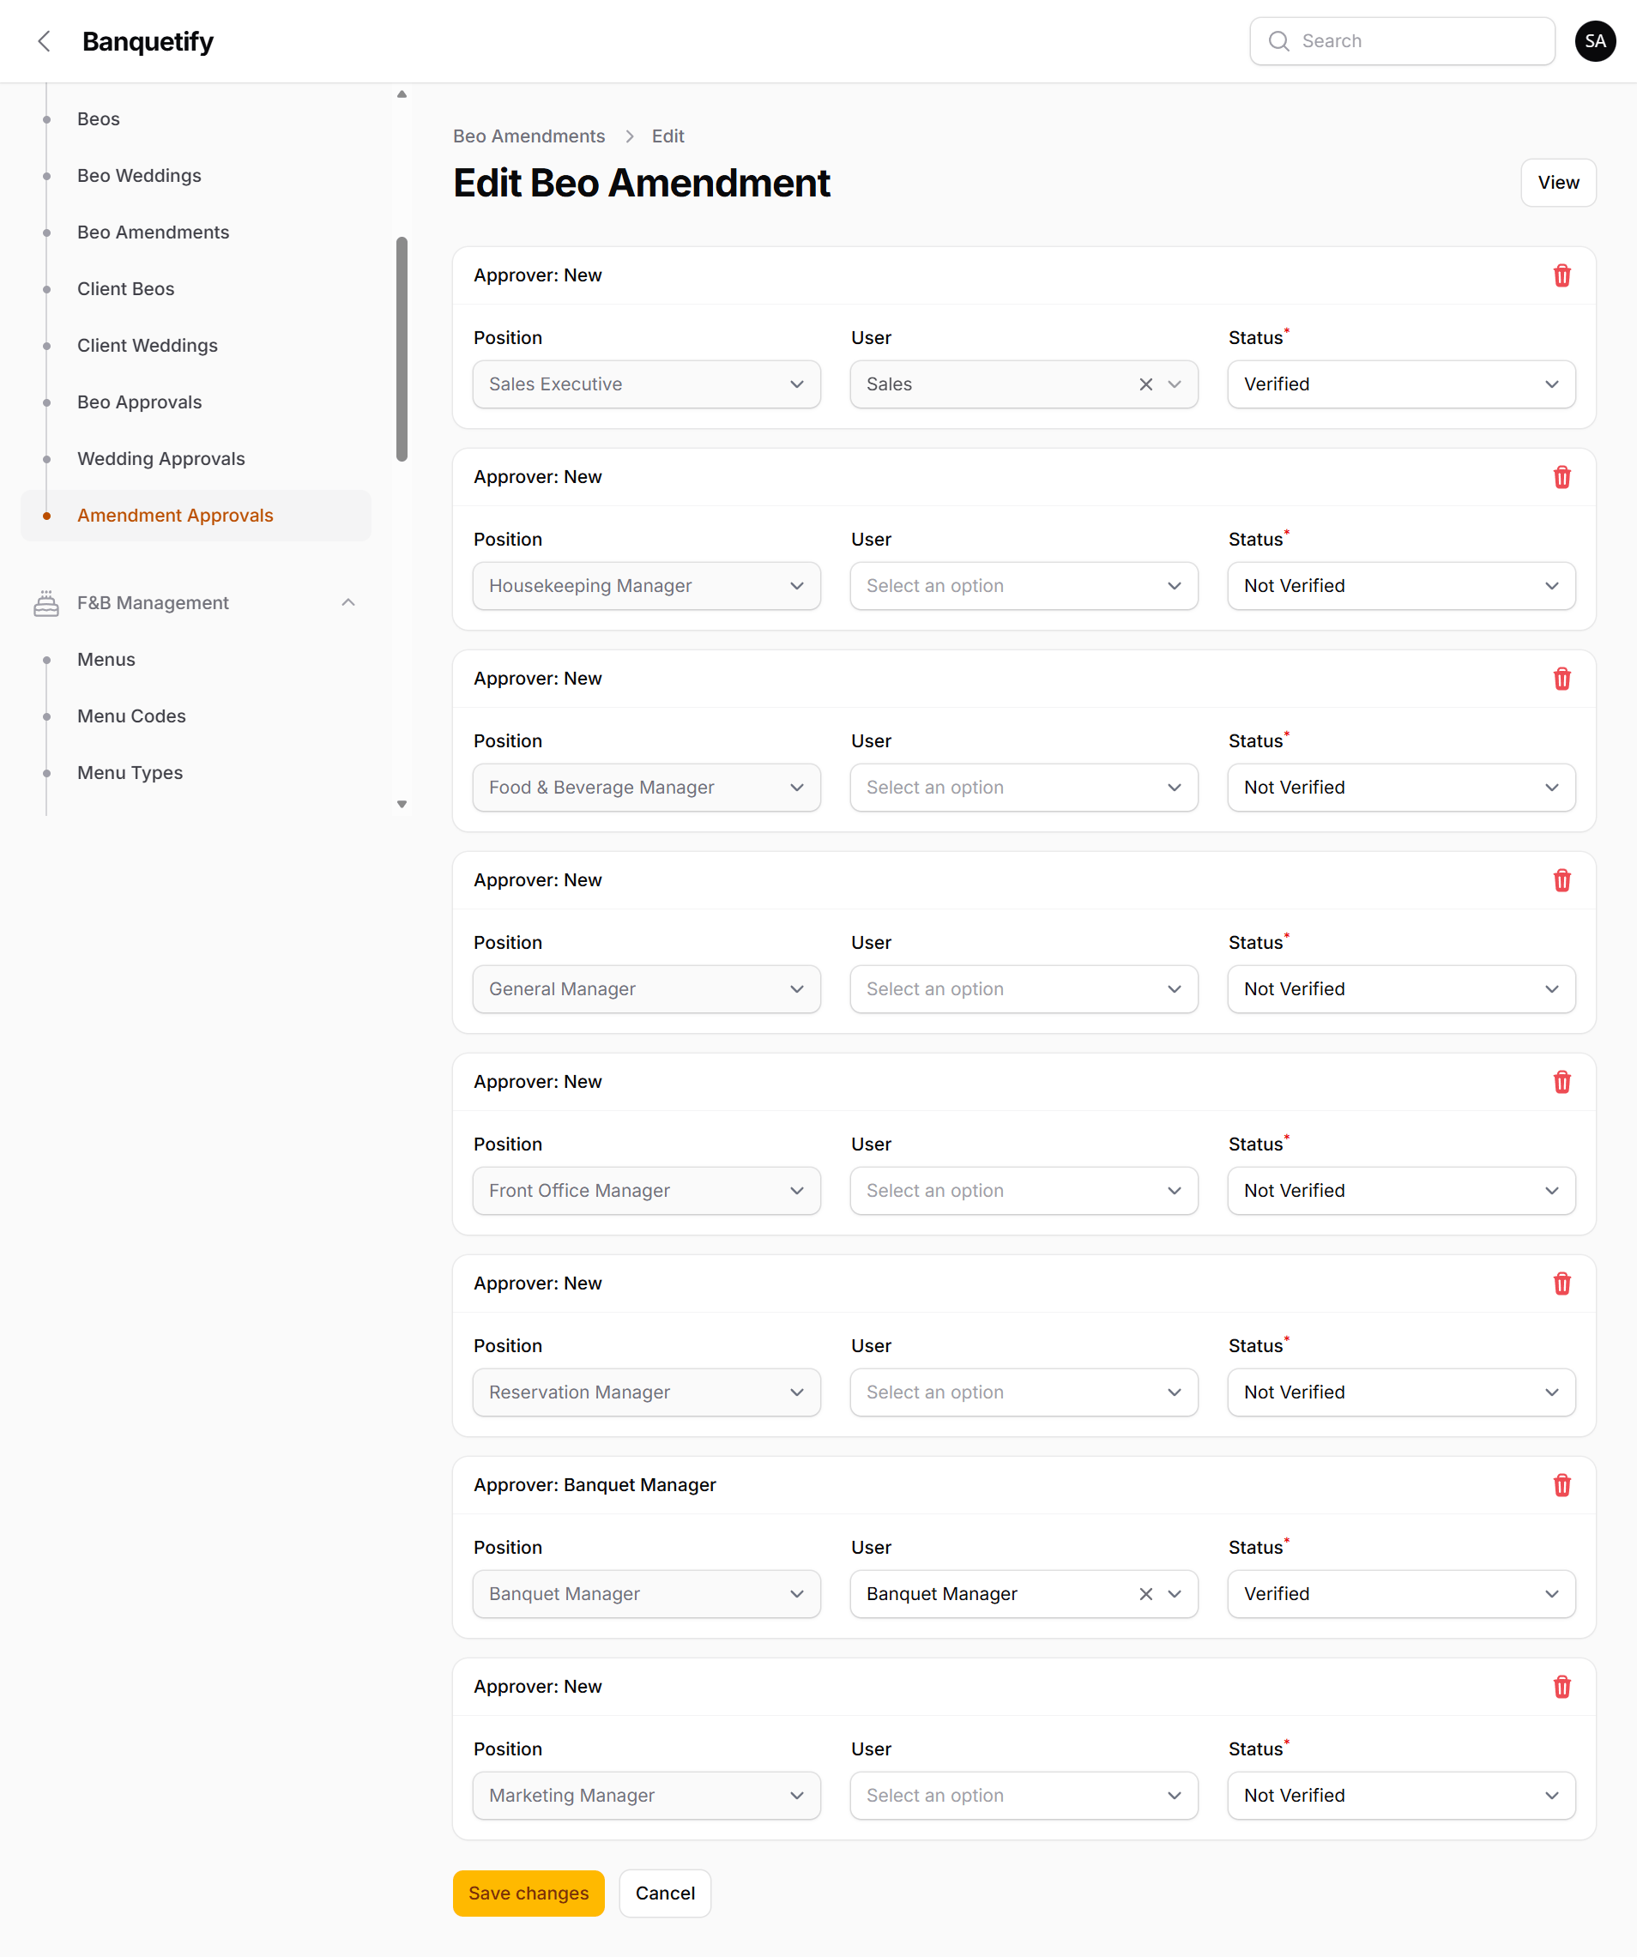Open user dropdown for Housekeeping Manager

point(1023,585)
